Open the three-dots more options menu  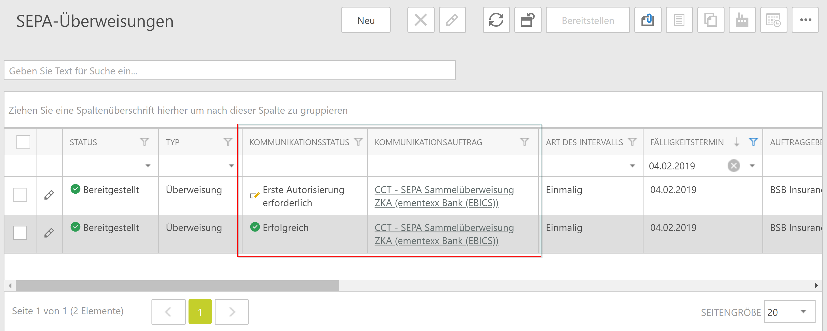coord(805,20)
